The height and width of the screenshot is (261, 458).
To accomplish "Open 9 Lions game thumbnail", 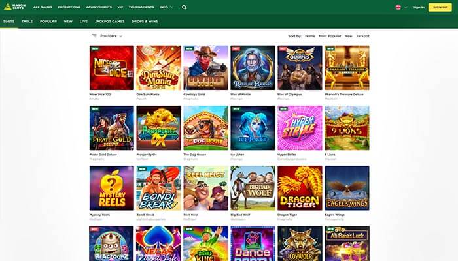I will pos(347,128).
